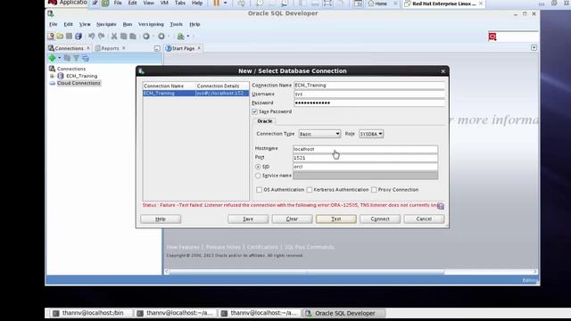Click the Port input field
This screenshot has width=571, height=321.
(365, 158)
